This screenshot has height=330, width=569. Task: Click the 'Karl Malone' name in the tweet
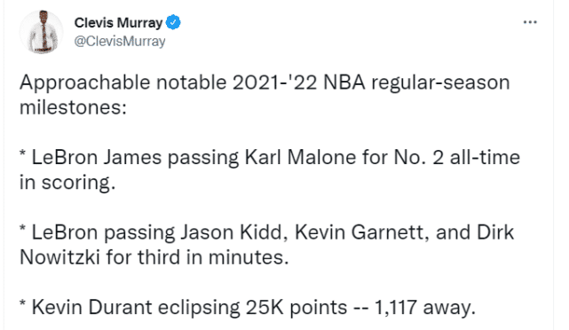(300, 158)
